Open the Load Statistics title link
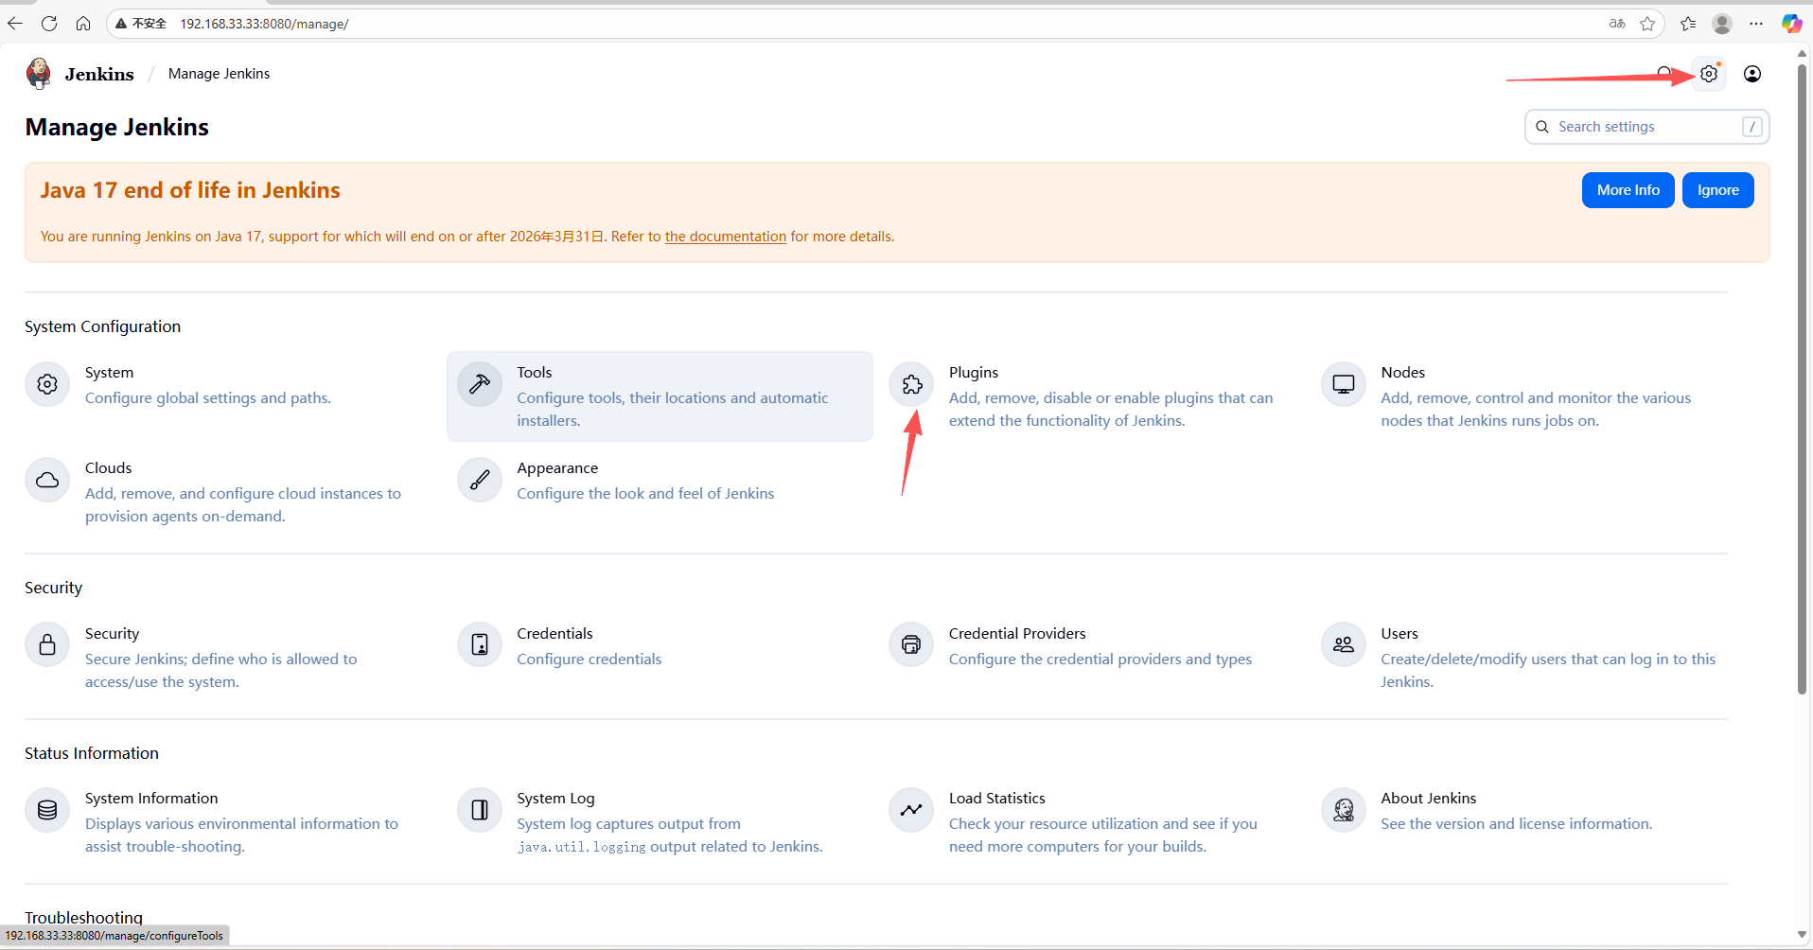Screen dimensions: 1813x950 (x=997, y=799)
